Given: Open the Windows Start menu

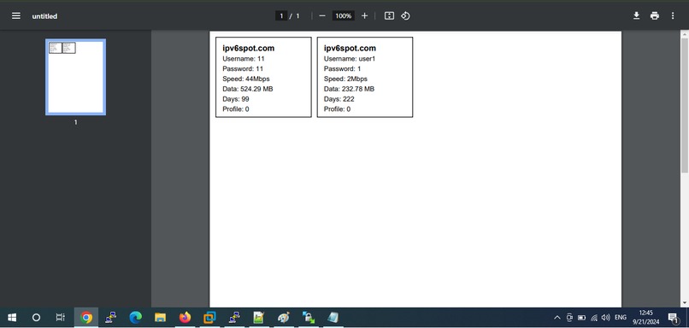Looking at the screenshot, I should click(x=12, y=317).
